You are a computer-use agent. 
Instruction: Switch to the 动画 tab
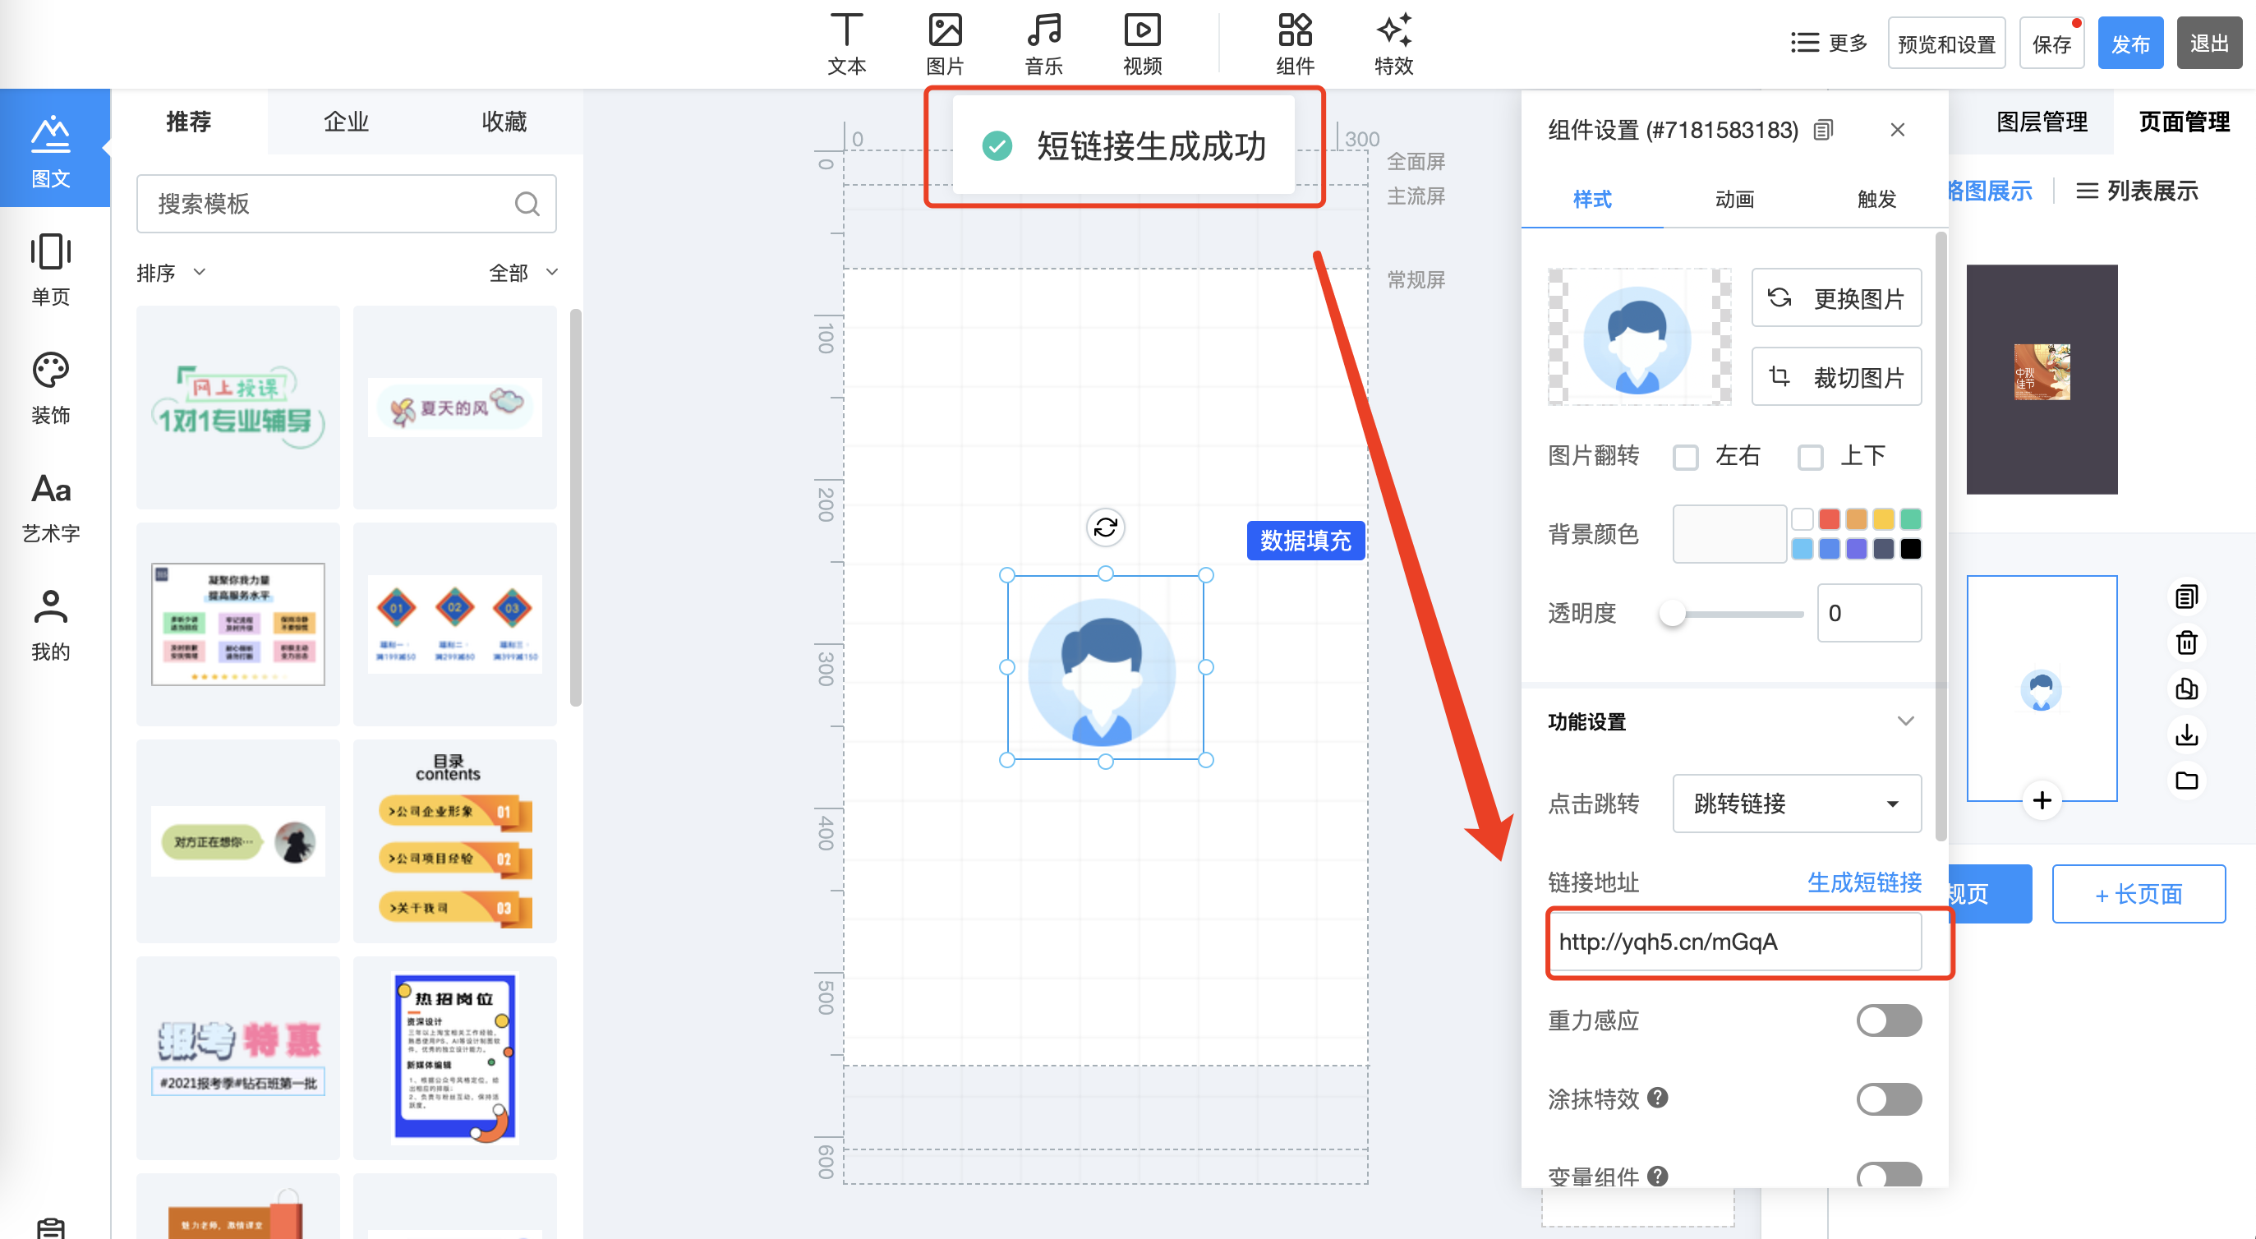(x=1733, y=200)
